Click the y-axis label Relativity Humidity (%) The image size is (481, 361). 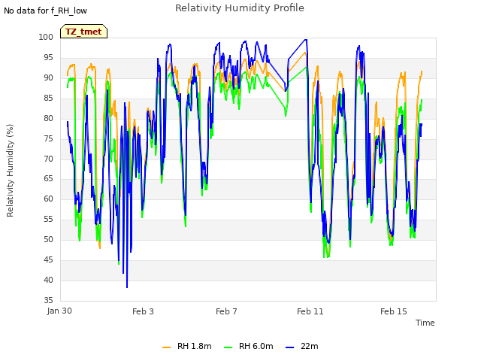point(10,171)
